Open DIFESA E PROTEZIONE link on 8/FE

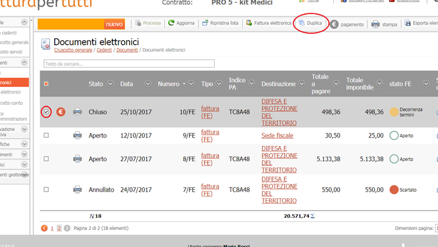click(279, 159)
